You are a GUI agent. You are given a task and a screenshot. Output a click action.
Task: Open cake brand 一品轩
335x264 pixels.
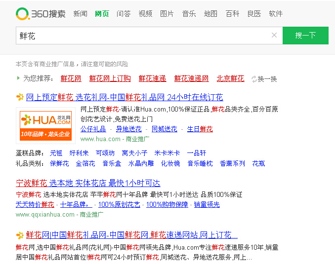[197, 153]
